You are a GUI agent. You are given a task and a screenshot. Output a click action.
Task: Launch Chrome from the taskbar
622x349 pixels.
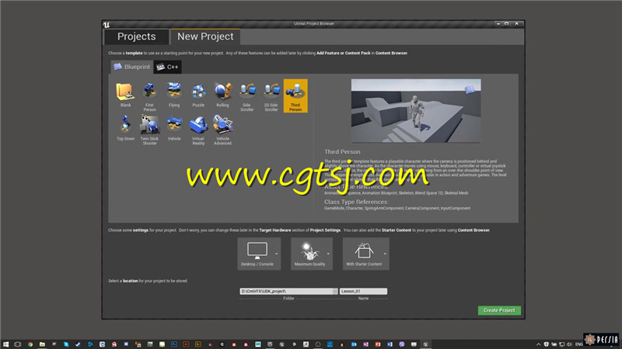(30, 344)
